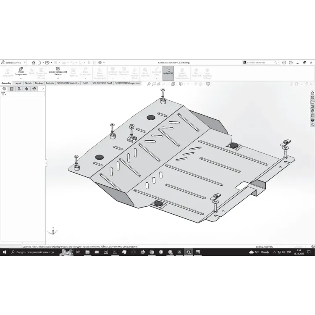This screenshot has height=315, width=315.
Task: Switch to the Evaluate tab
Action: point(50,83)
